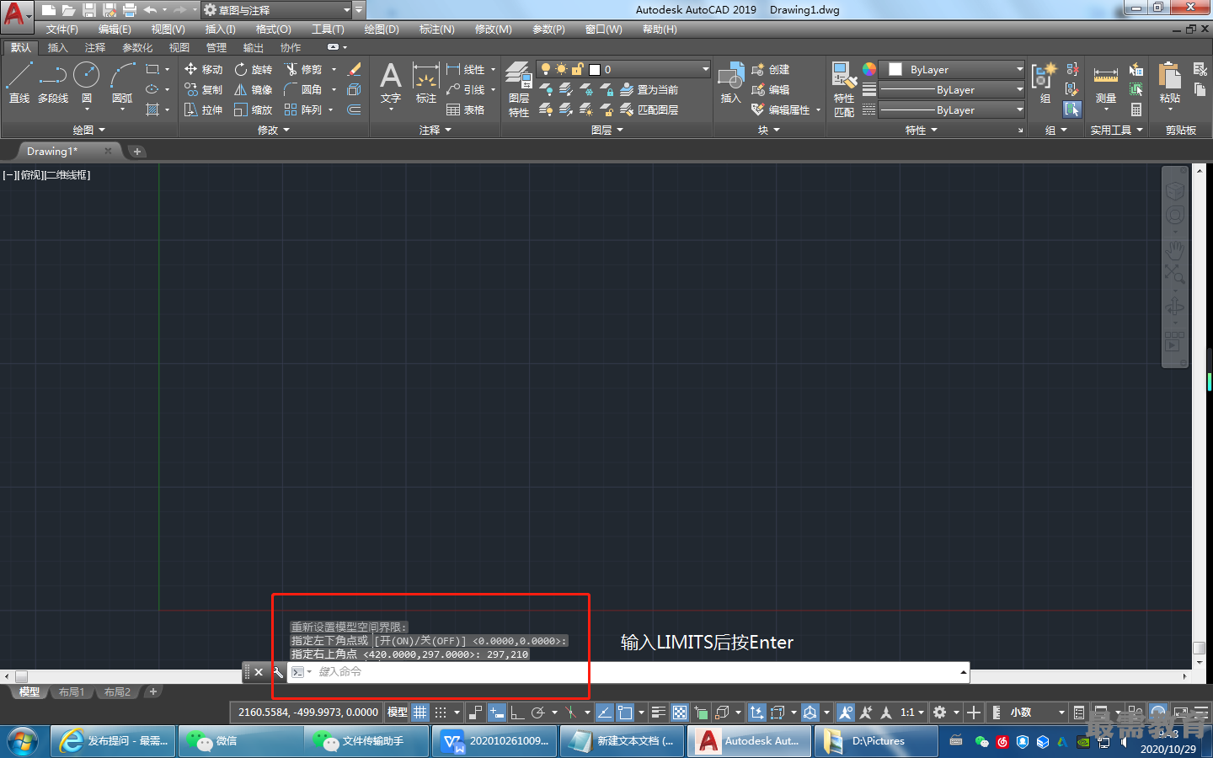Add a new drawing tab with plus

pos(137,152)
